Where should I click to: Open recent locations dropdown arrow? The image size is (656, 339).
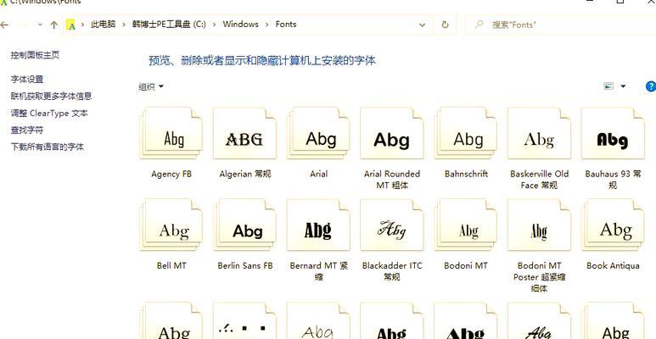click(x=40, y=25)
